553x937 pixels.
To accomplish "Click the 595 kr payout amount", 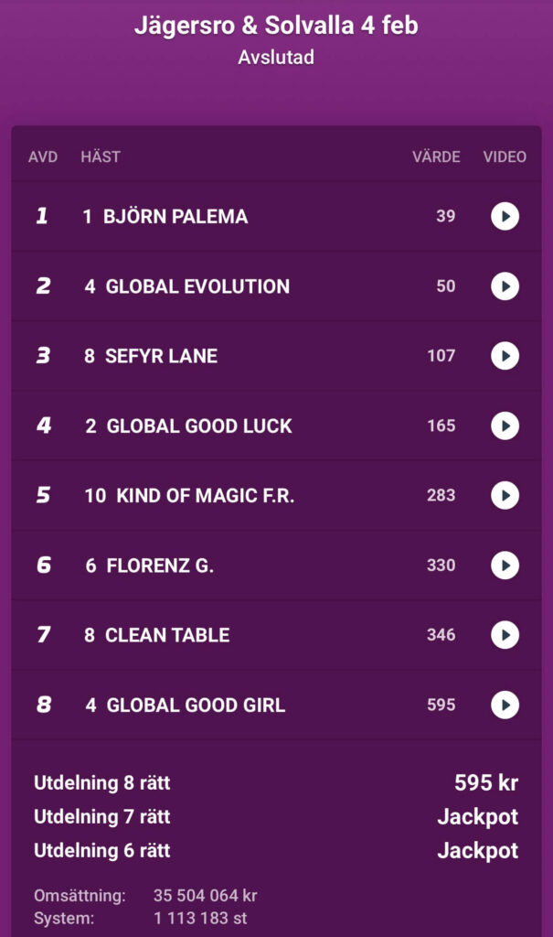I will point(485,783).
